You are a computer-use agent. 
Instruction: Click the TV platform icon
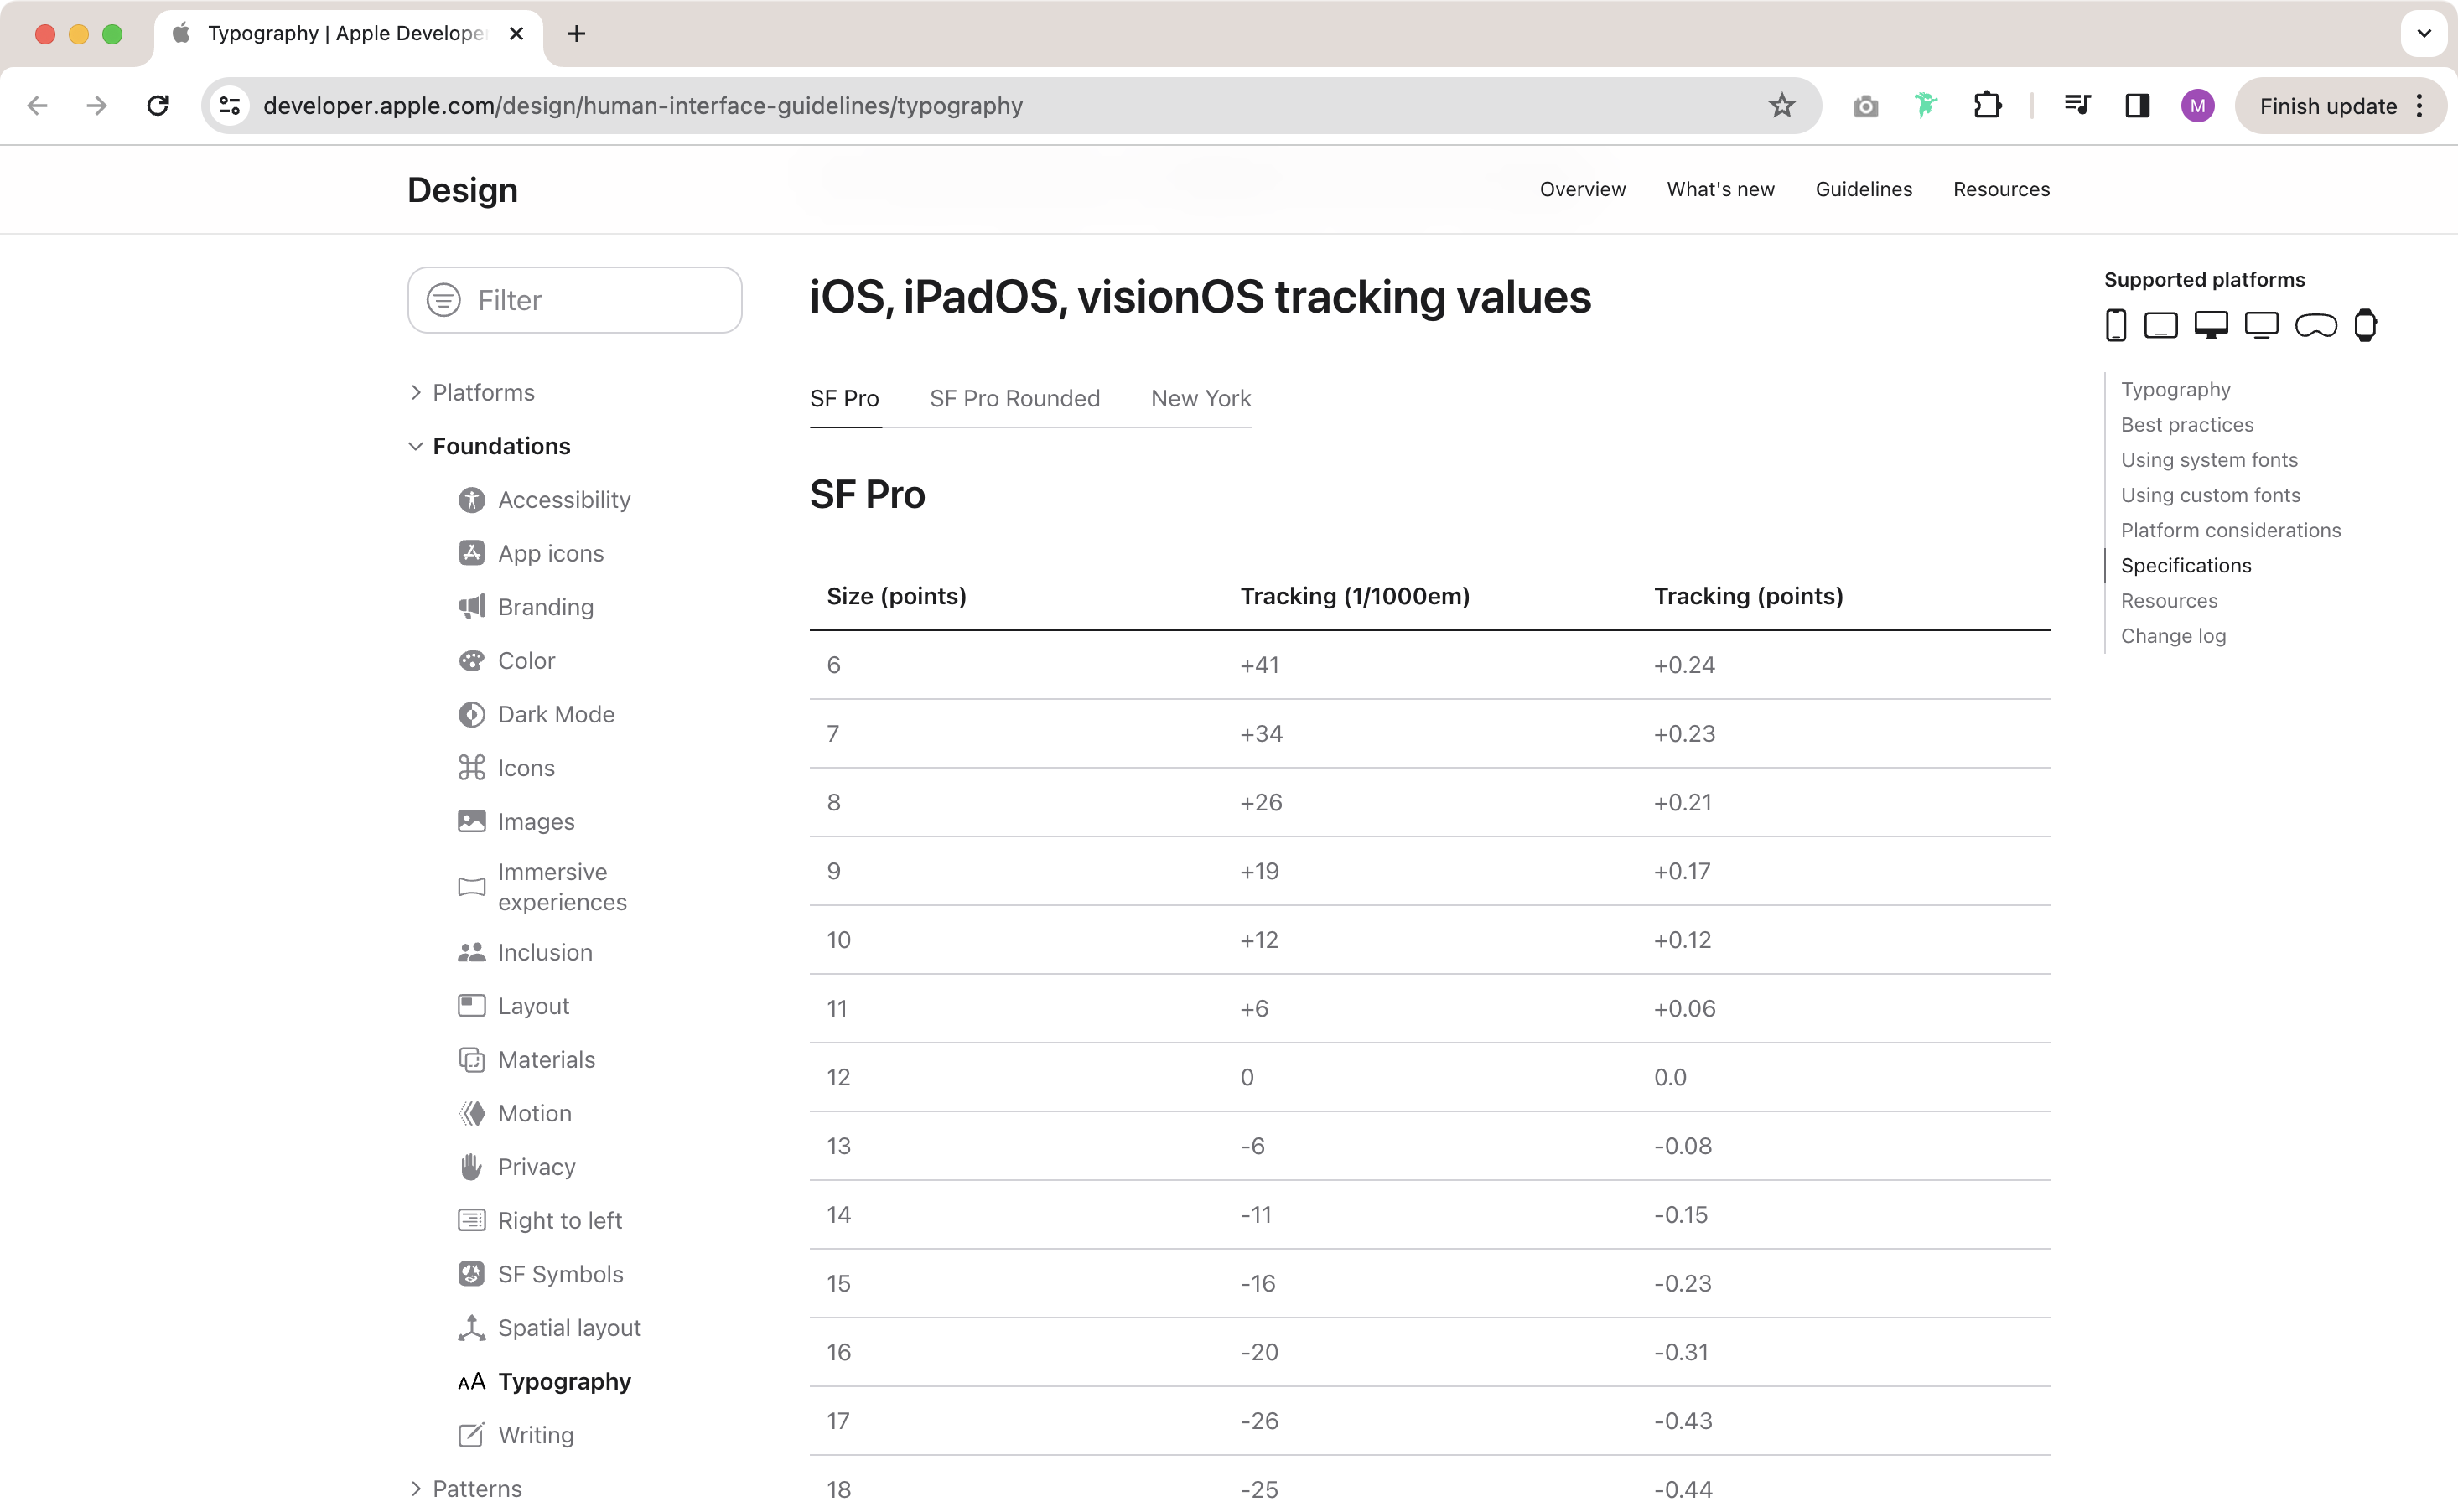[x=2261, y=326]
